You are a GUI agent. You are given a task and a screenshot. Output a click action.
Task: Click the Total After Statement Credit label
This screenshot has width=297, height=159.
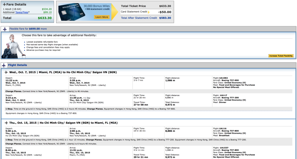coord(139,18)
